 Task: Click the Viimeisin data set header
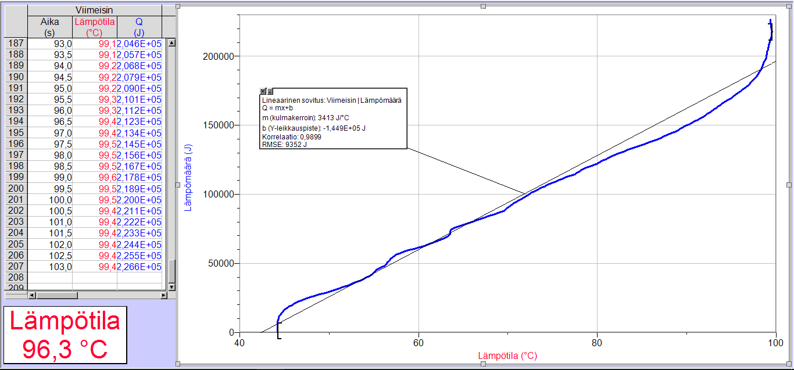click(x=94, y=10)
